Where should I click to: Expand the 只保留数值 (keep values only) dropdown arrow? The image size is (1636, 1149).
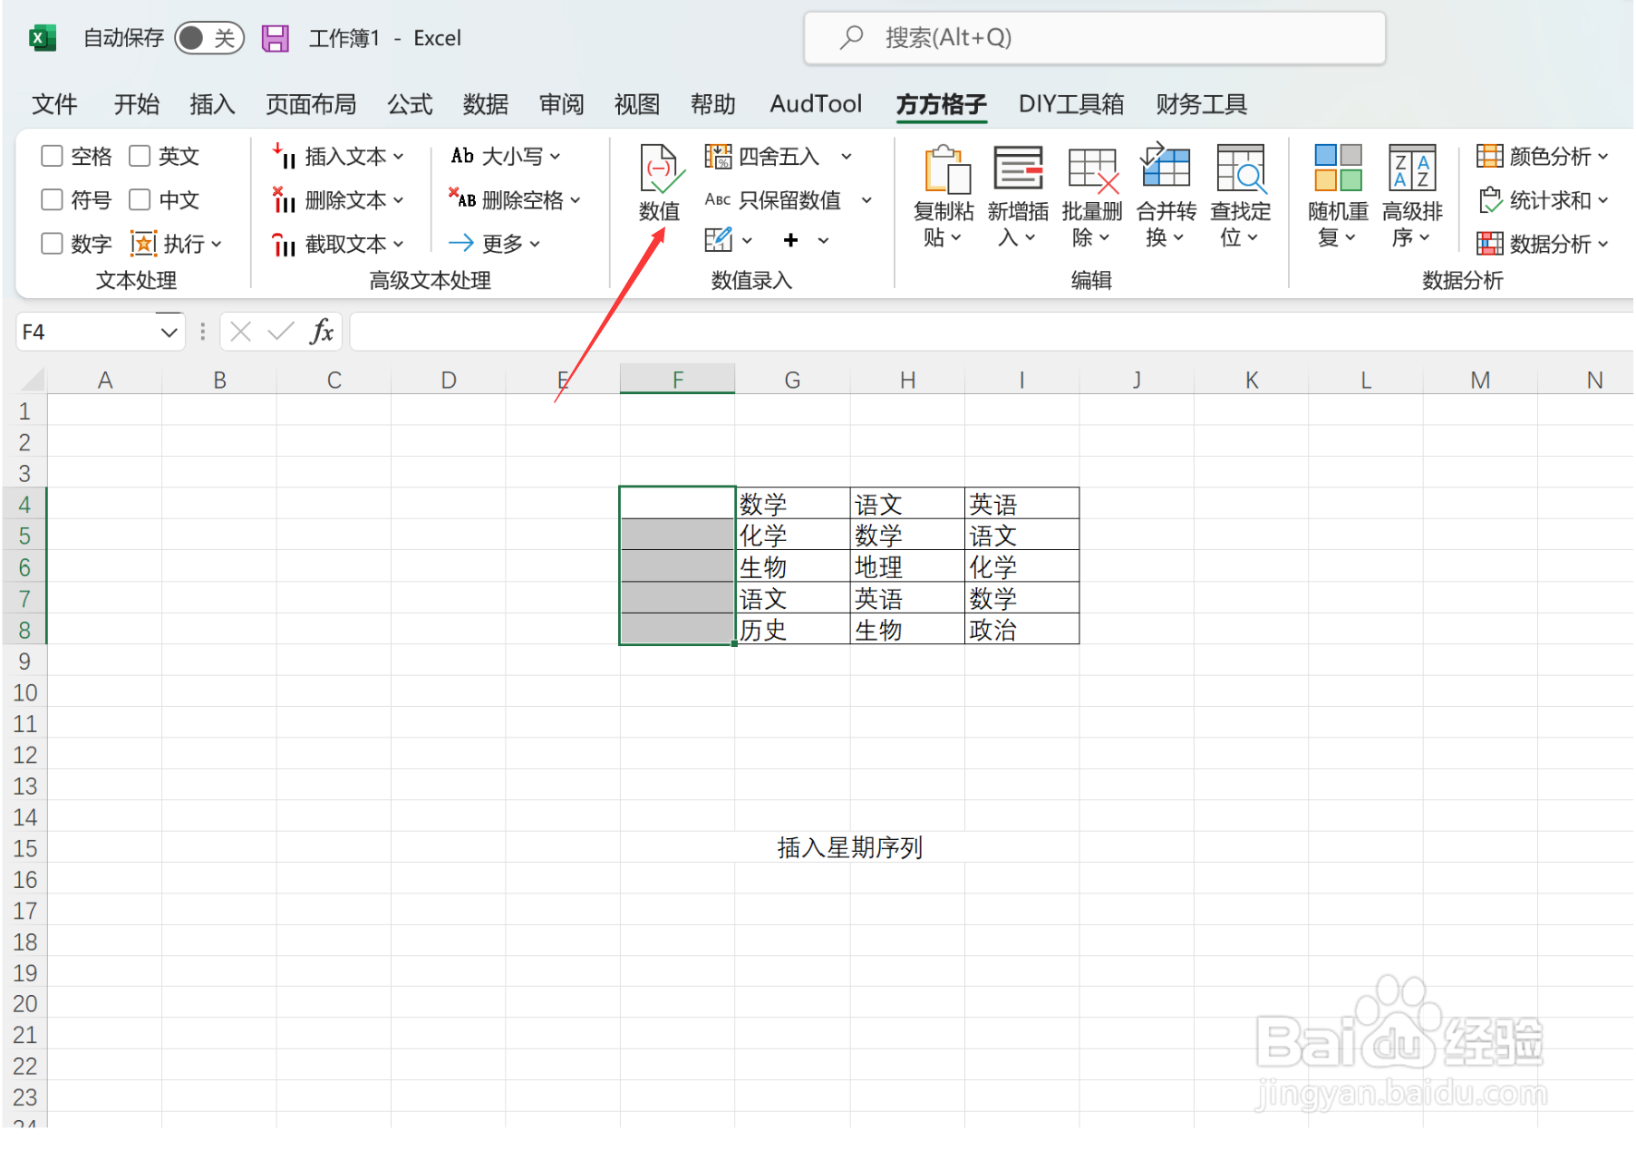pos(866,200)
